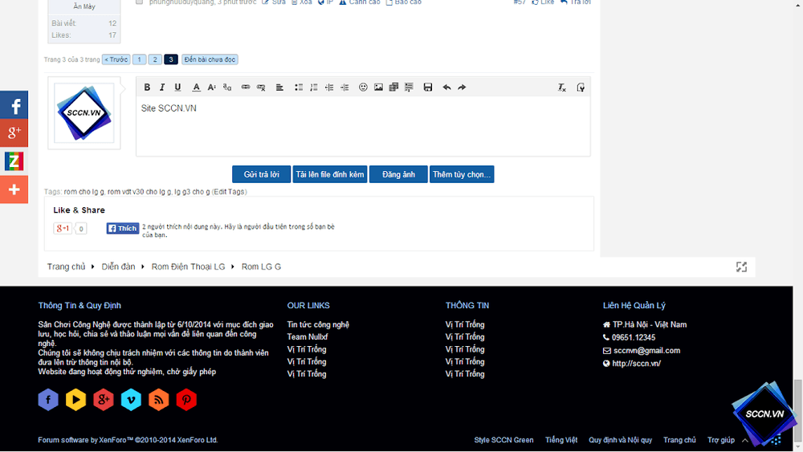Viewport: 803px width, 452px height.
Task: Open Thêm tùy chọn... options
Action: click(x=462, y=174)
